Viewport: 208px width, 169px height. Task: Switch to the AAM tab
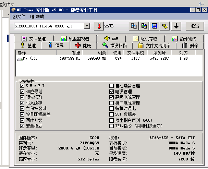[x=111, y=39]
